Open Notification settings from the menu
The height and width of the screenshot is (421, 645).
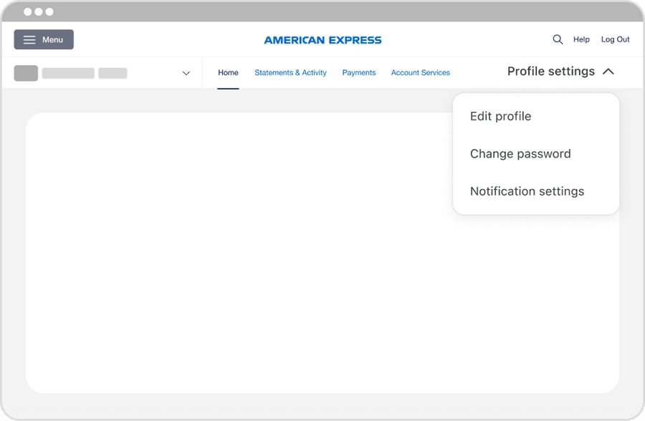[x=527, y=191]
